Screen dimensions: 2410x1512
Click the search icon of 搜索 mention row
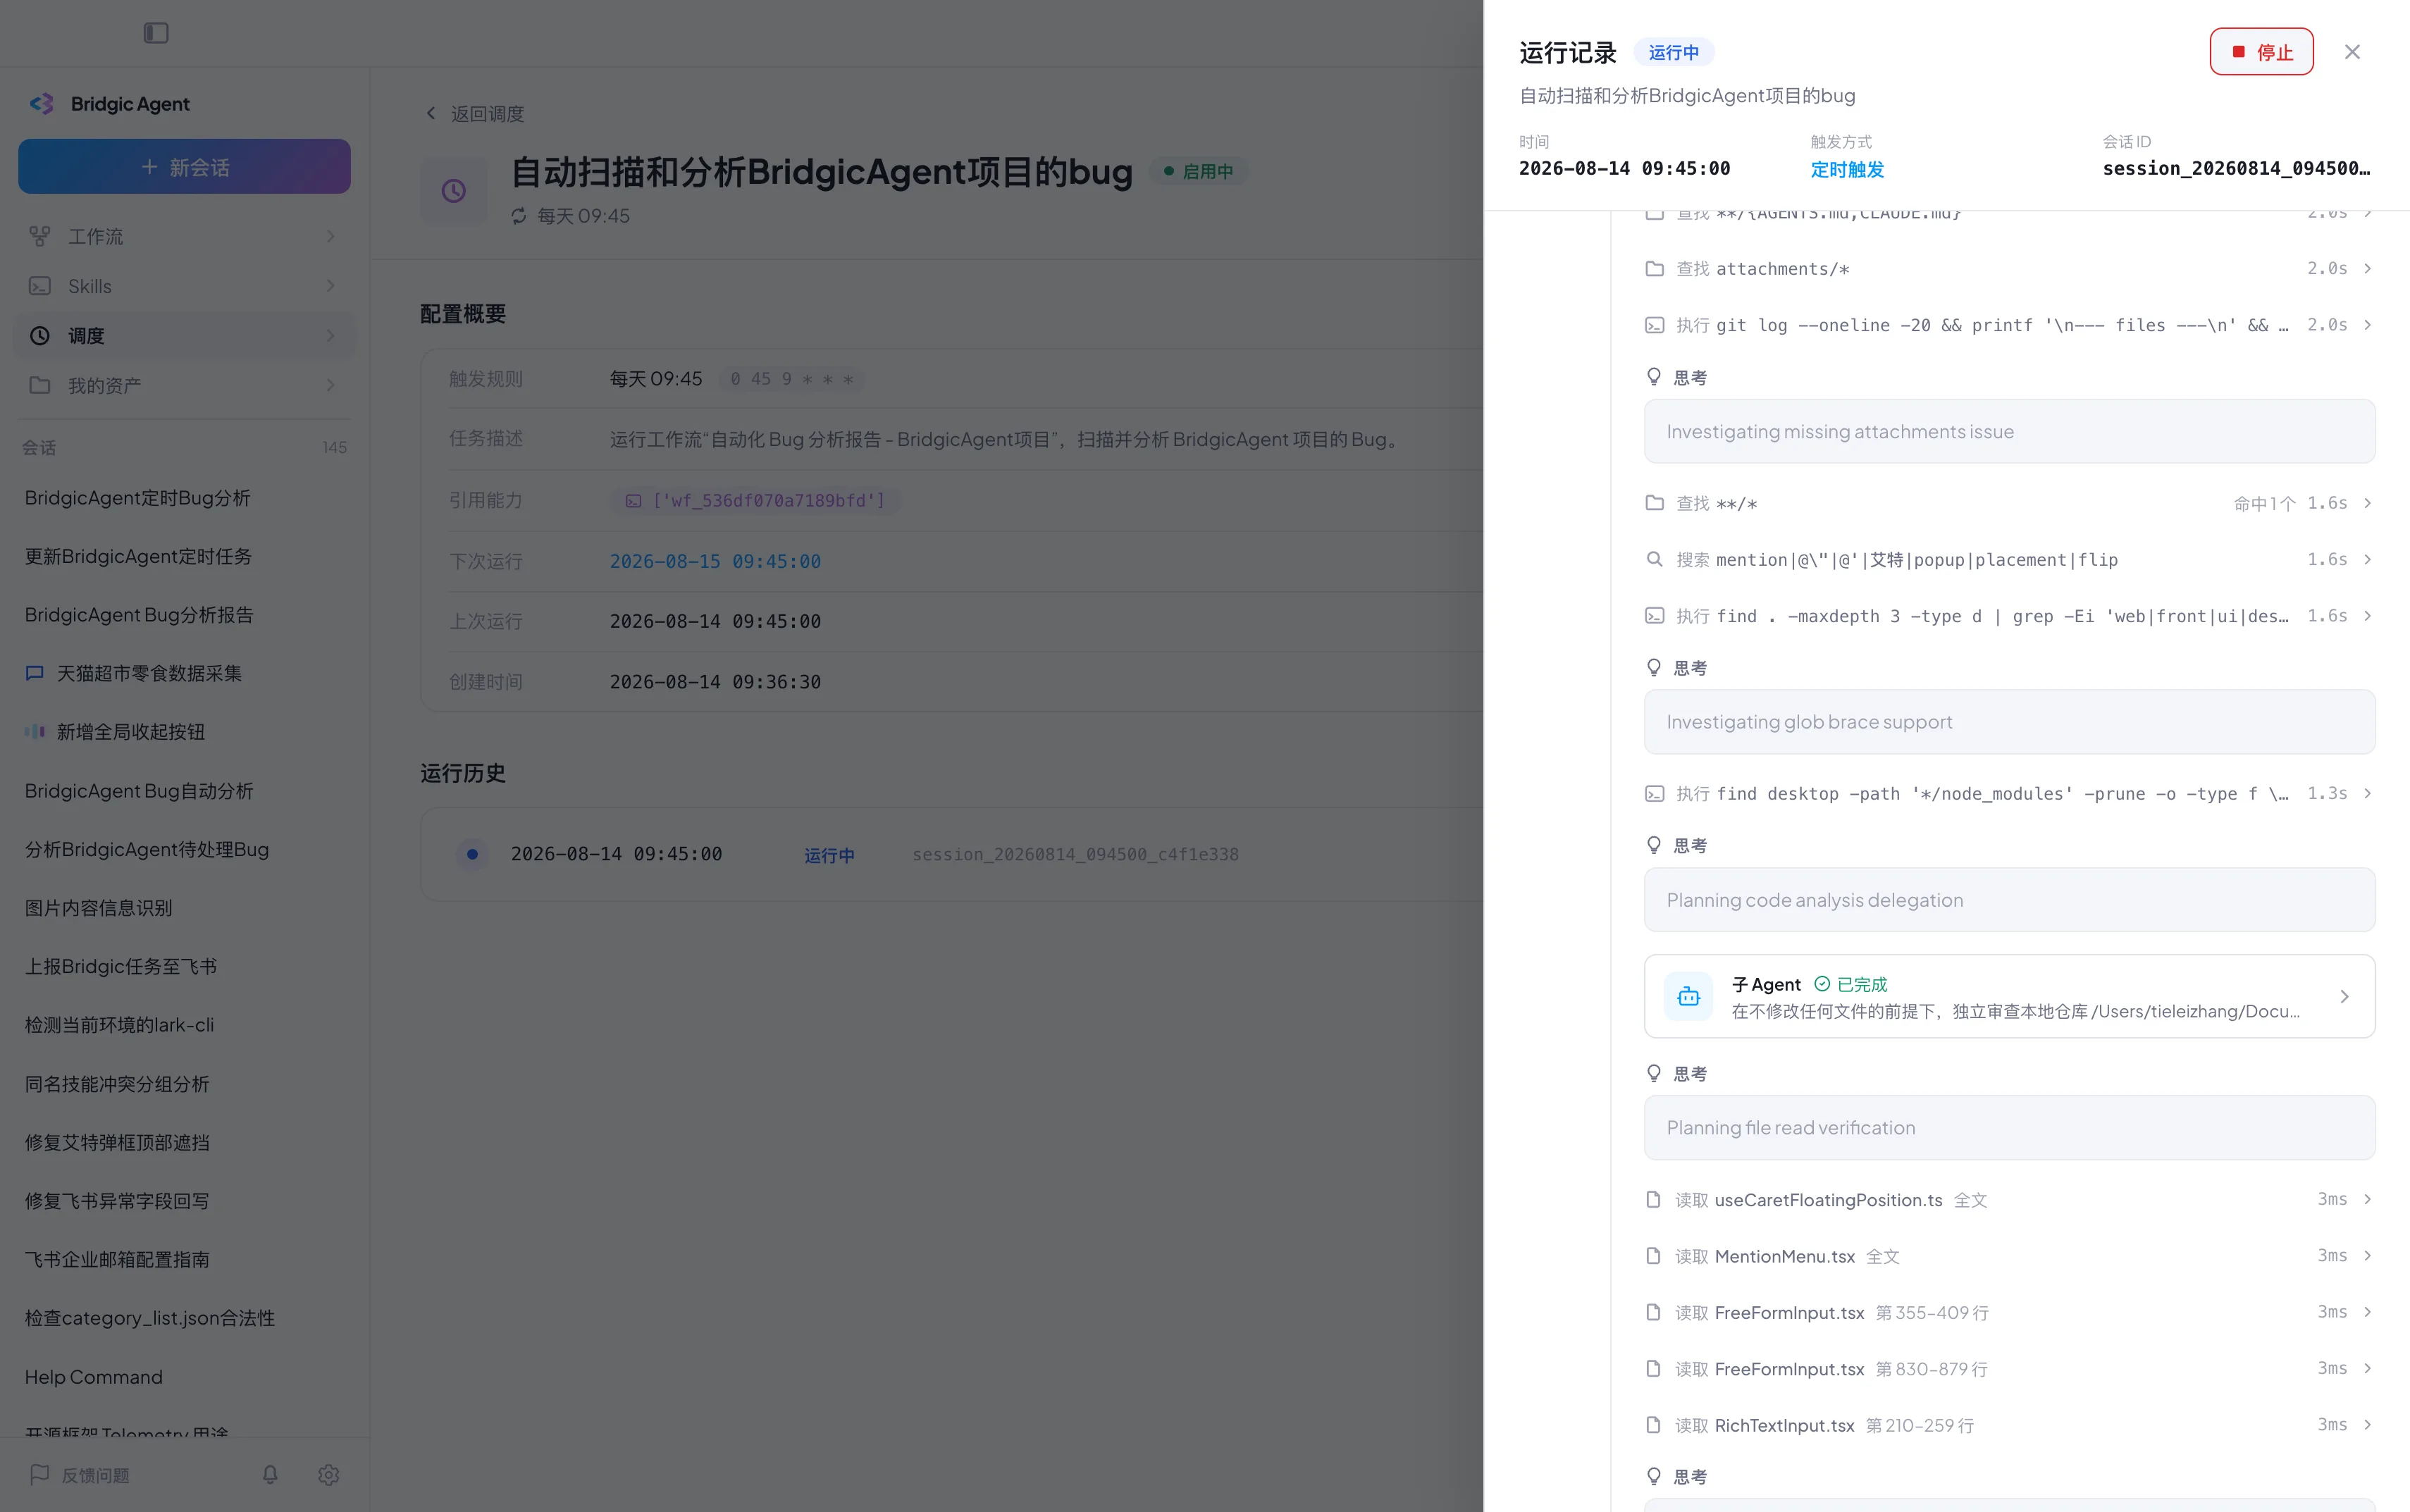tap(1655, 559)
